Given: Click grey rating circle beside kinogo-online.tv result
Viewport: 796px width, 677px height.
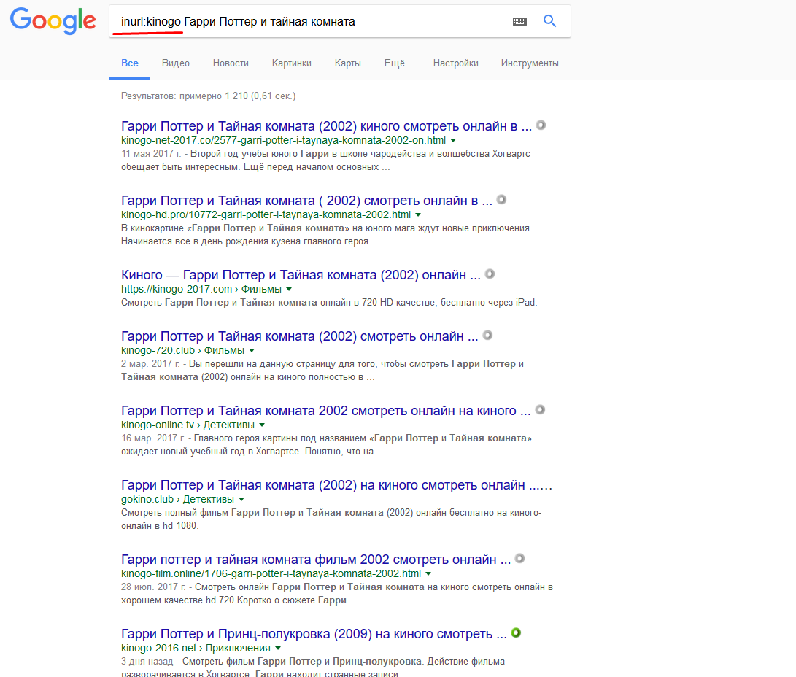Looking at the screenshot, I should click(540, 409).
